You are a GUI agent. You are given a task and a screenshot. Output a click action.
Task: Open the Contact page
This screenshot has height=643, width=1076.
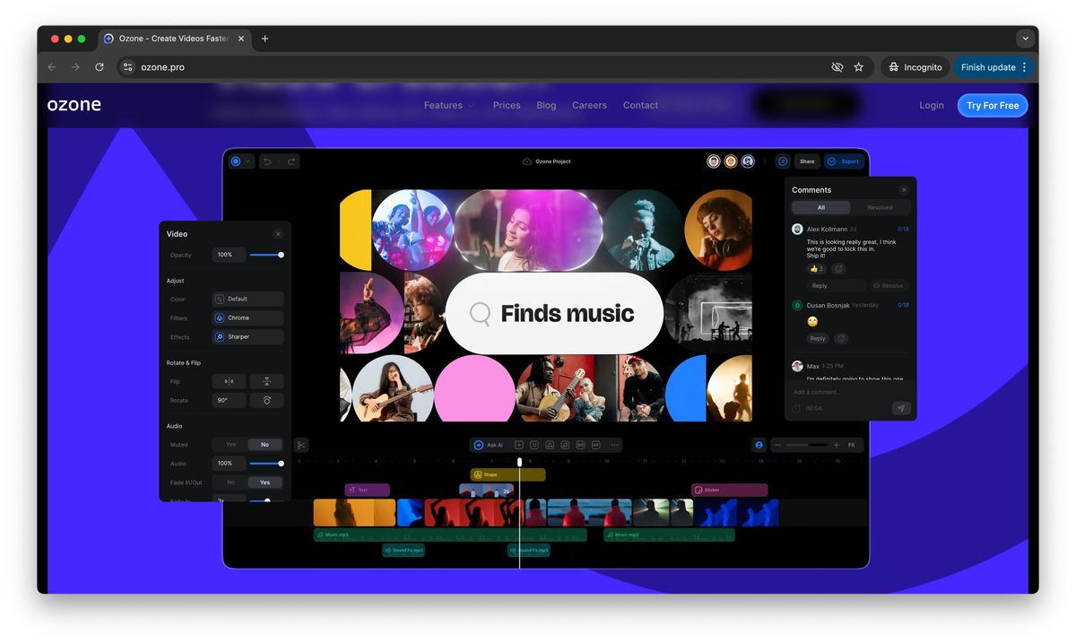click(640, 106)
